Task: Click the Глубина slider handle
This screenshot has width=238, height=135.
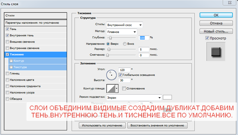Action: 111,38
